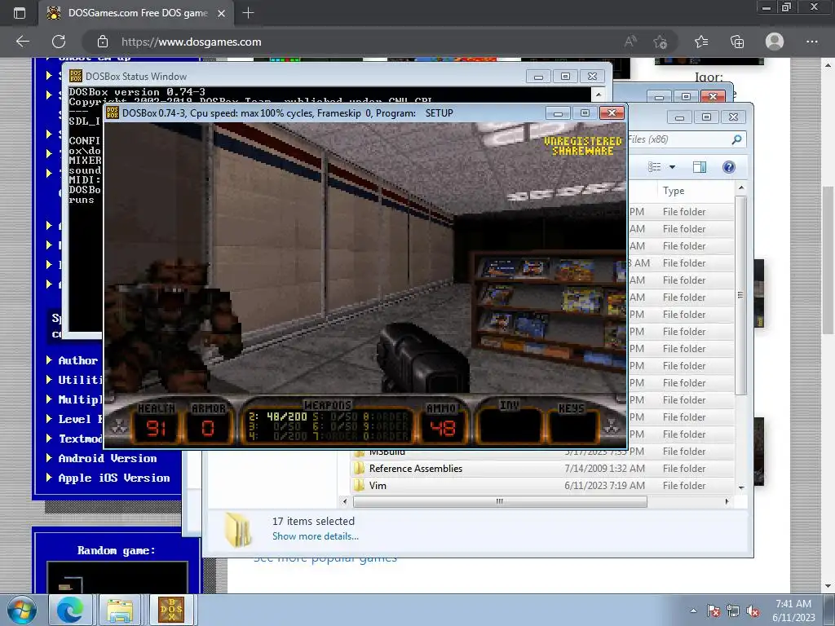Click the horizontal scrollbar in Explorer
The height and width of the screenshot is (626, 835).
500,501
